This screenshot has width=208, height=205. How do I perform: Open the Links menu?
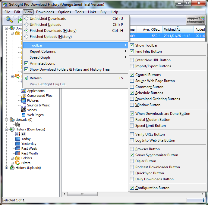click(x=92, y=12)
